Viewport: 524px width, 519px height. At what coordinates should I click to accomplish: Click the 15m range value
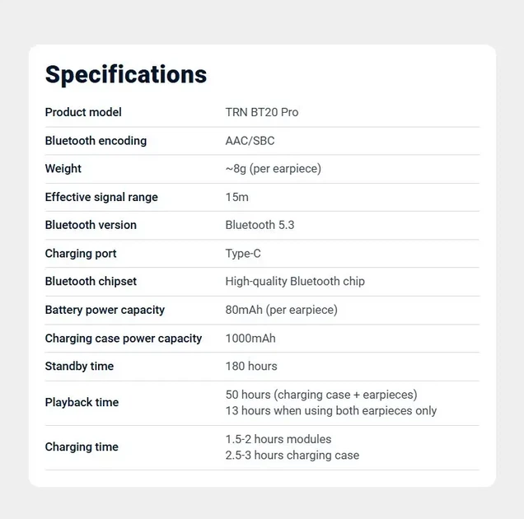coord(237,197)
